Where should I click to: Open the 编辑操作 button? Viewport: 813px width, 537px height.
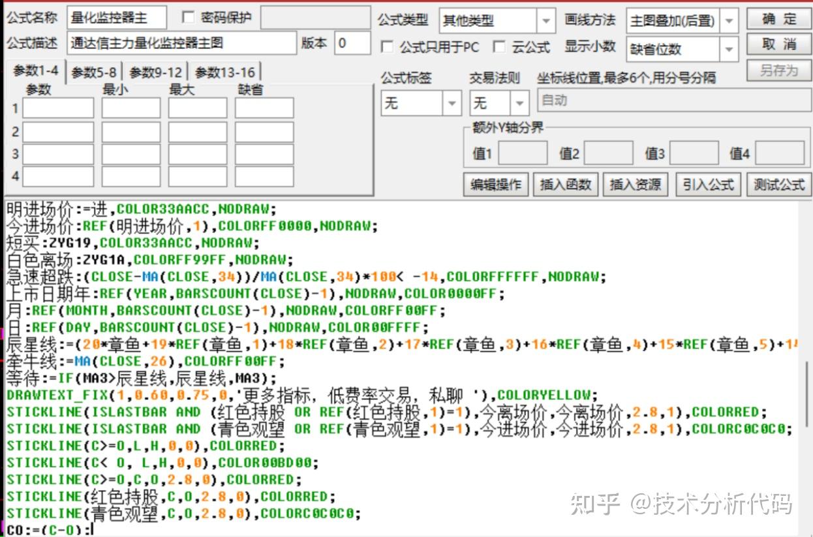click(496, 185)
